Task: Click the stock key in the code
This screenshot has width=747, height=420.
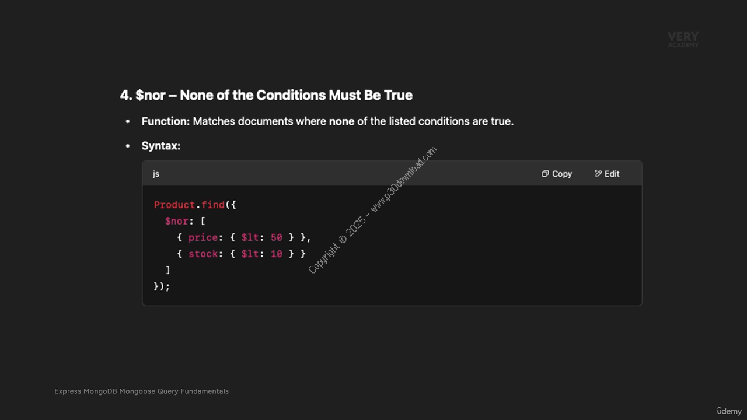Action: click(203, 254)
